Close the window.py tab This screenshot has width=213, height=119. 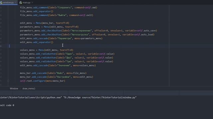tap(15, 3)
